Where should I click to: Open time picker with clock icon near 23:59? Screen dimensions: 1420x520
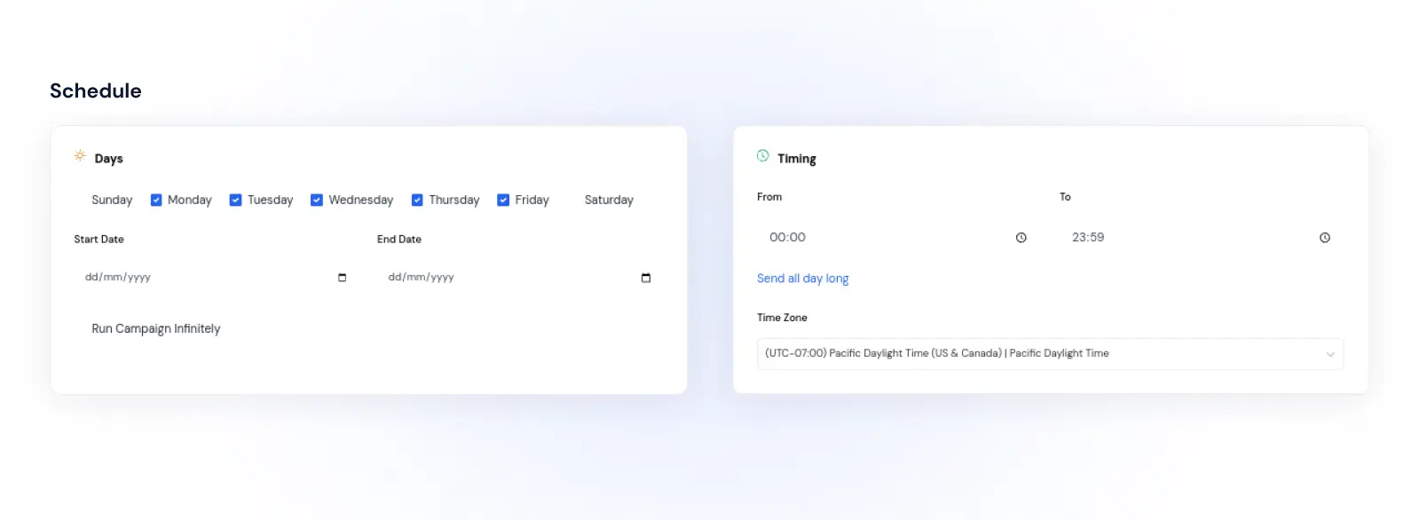(x=1325, y=237)
